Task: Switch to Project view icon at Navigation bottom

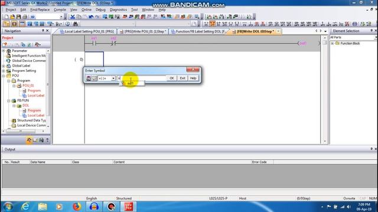Action: click(29, 140)
